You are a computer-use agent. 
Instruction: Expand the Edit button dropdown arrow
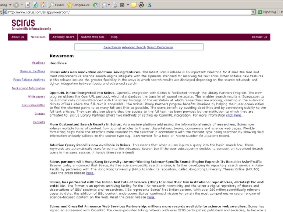click(128, 5)
